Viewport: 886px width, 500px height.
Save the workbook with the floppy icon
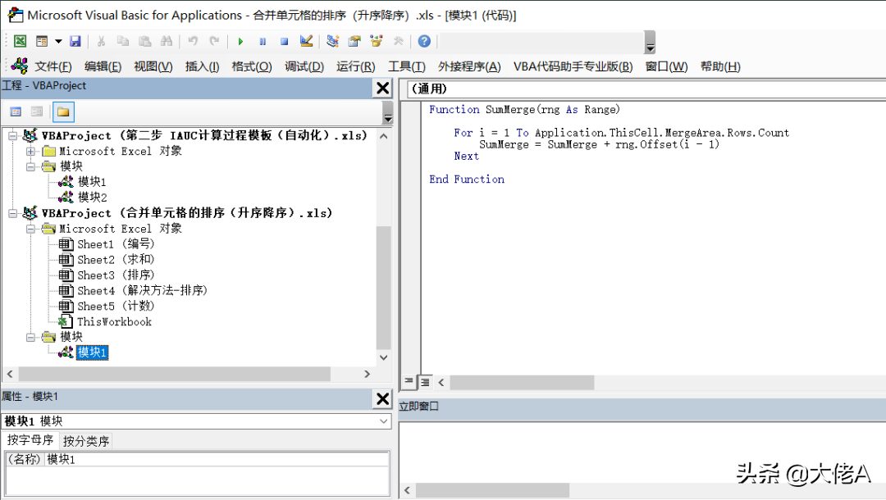pos(75,41)
